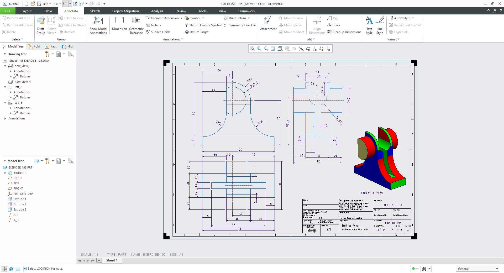Switch to the Sketch ribbon tab
The width and height of the screenshot is (504, 273).
tap(95, 11)
